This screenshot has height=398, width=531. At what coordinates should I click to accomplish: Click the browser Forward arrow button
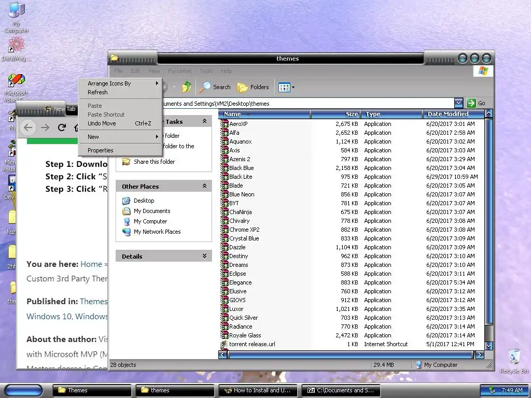pos(45,127)
